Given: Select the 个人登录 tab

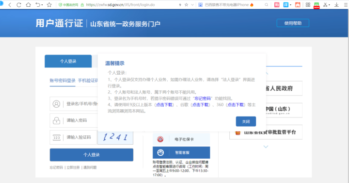Looking at the screenshot, I should [68, 61].
